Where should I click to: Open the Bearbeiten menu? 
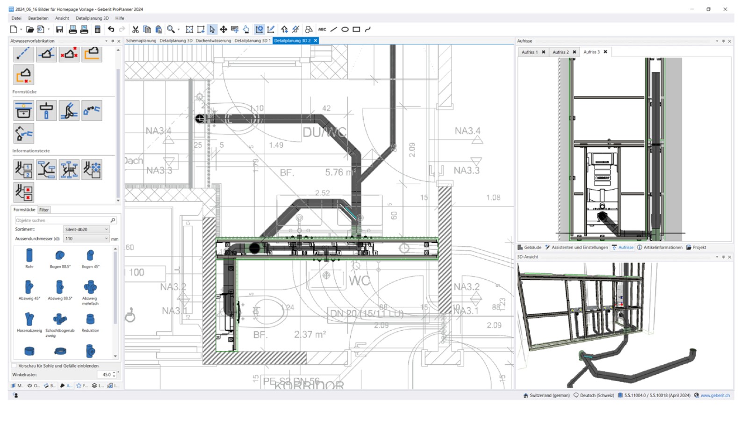point(38,18)
